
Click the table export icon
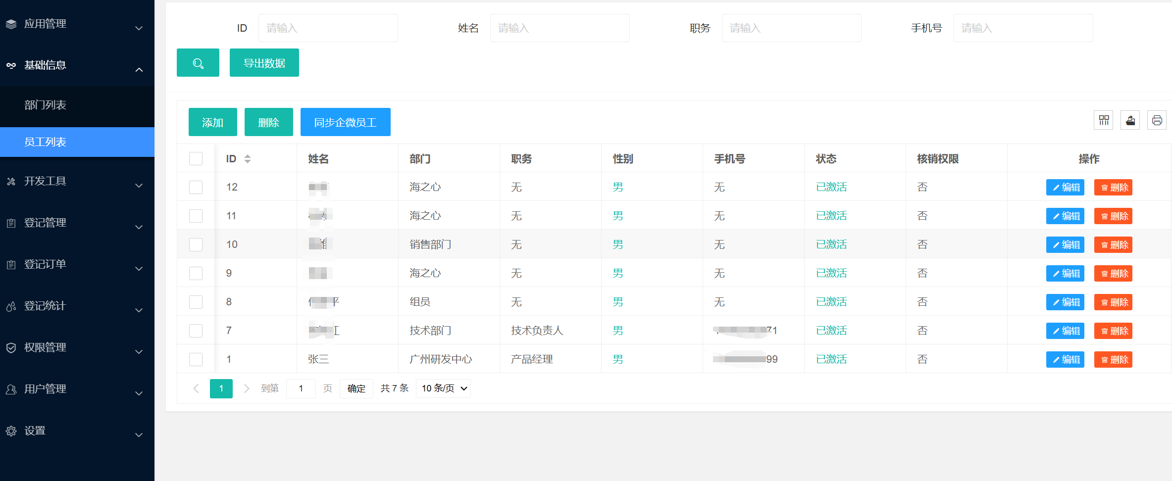[x=1130, y=120]
